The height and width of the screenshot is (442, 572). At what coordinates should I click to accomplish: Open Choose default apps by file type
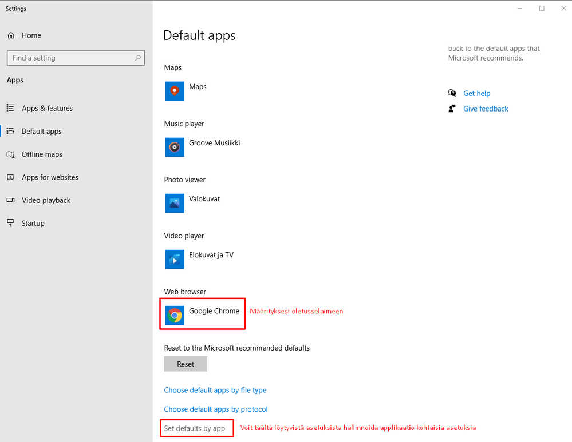tap(215, 390)
